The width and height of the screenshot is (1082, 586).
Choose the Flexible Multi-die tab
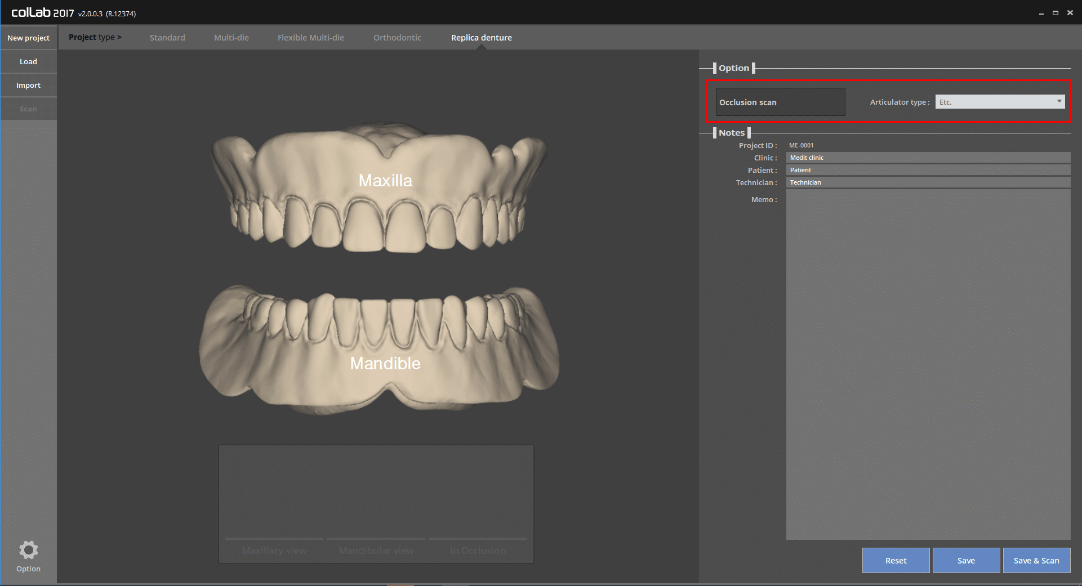coord(310,38)
